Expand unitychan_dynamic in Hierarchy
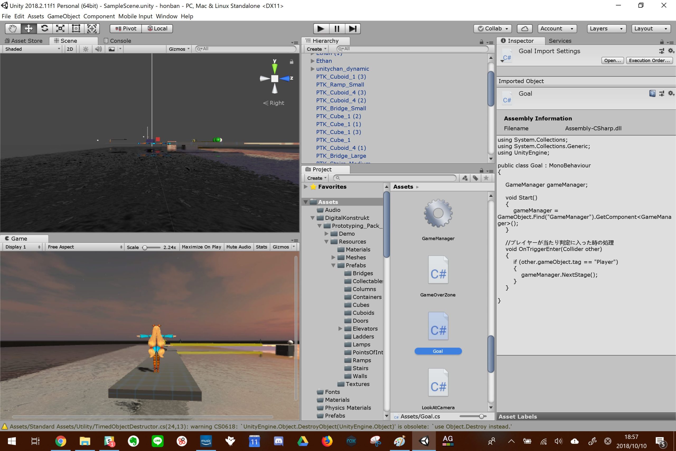The width and height of the screenshot is (676, 451). click(x=312, y=69)
